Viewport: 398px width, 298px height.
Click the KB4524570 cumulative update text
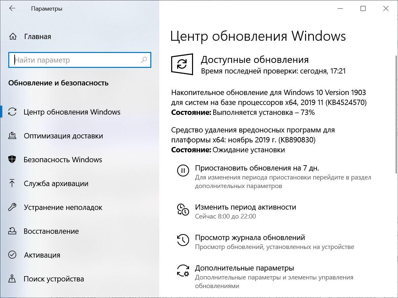[269, 97]
